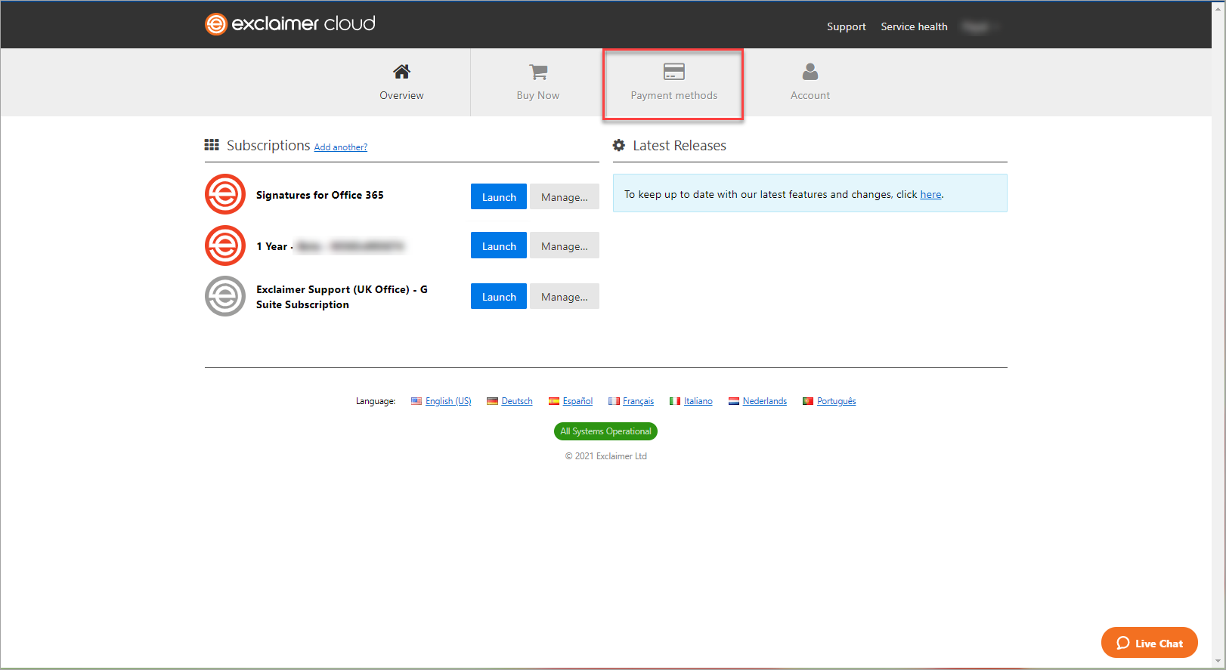Click the Add another? link

pyautogui.click(x=340, y=147)
